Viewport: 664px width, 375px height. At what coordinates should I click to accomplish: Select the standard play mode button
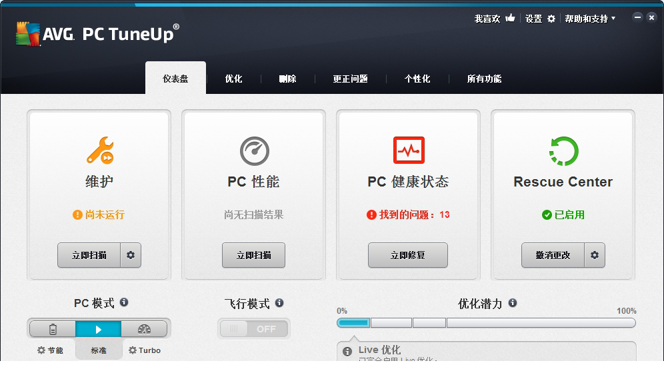(x=98, y=329)
